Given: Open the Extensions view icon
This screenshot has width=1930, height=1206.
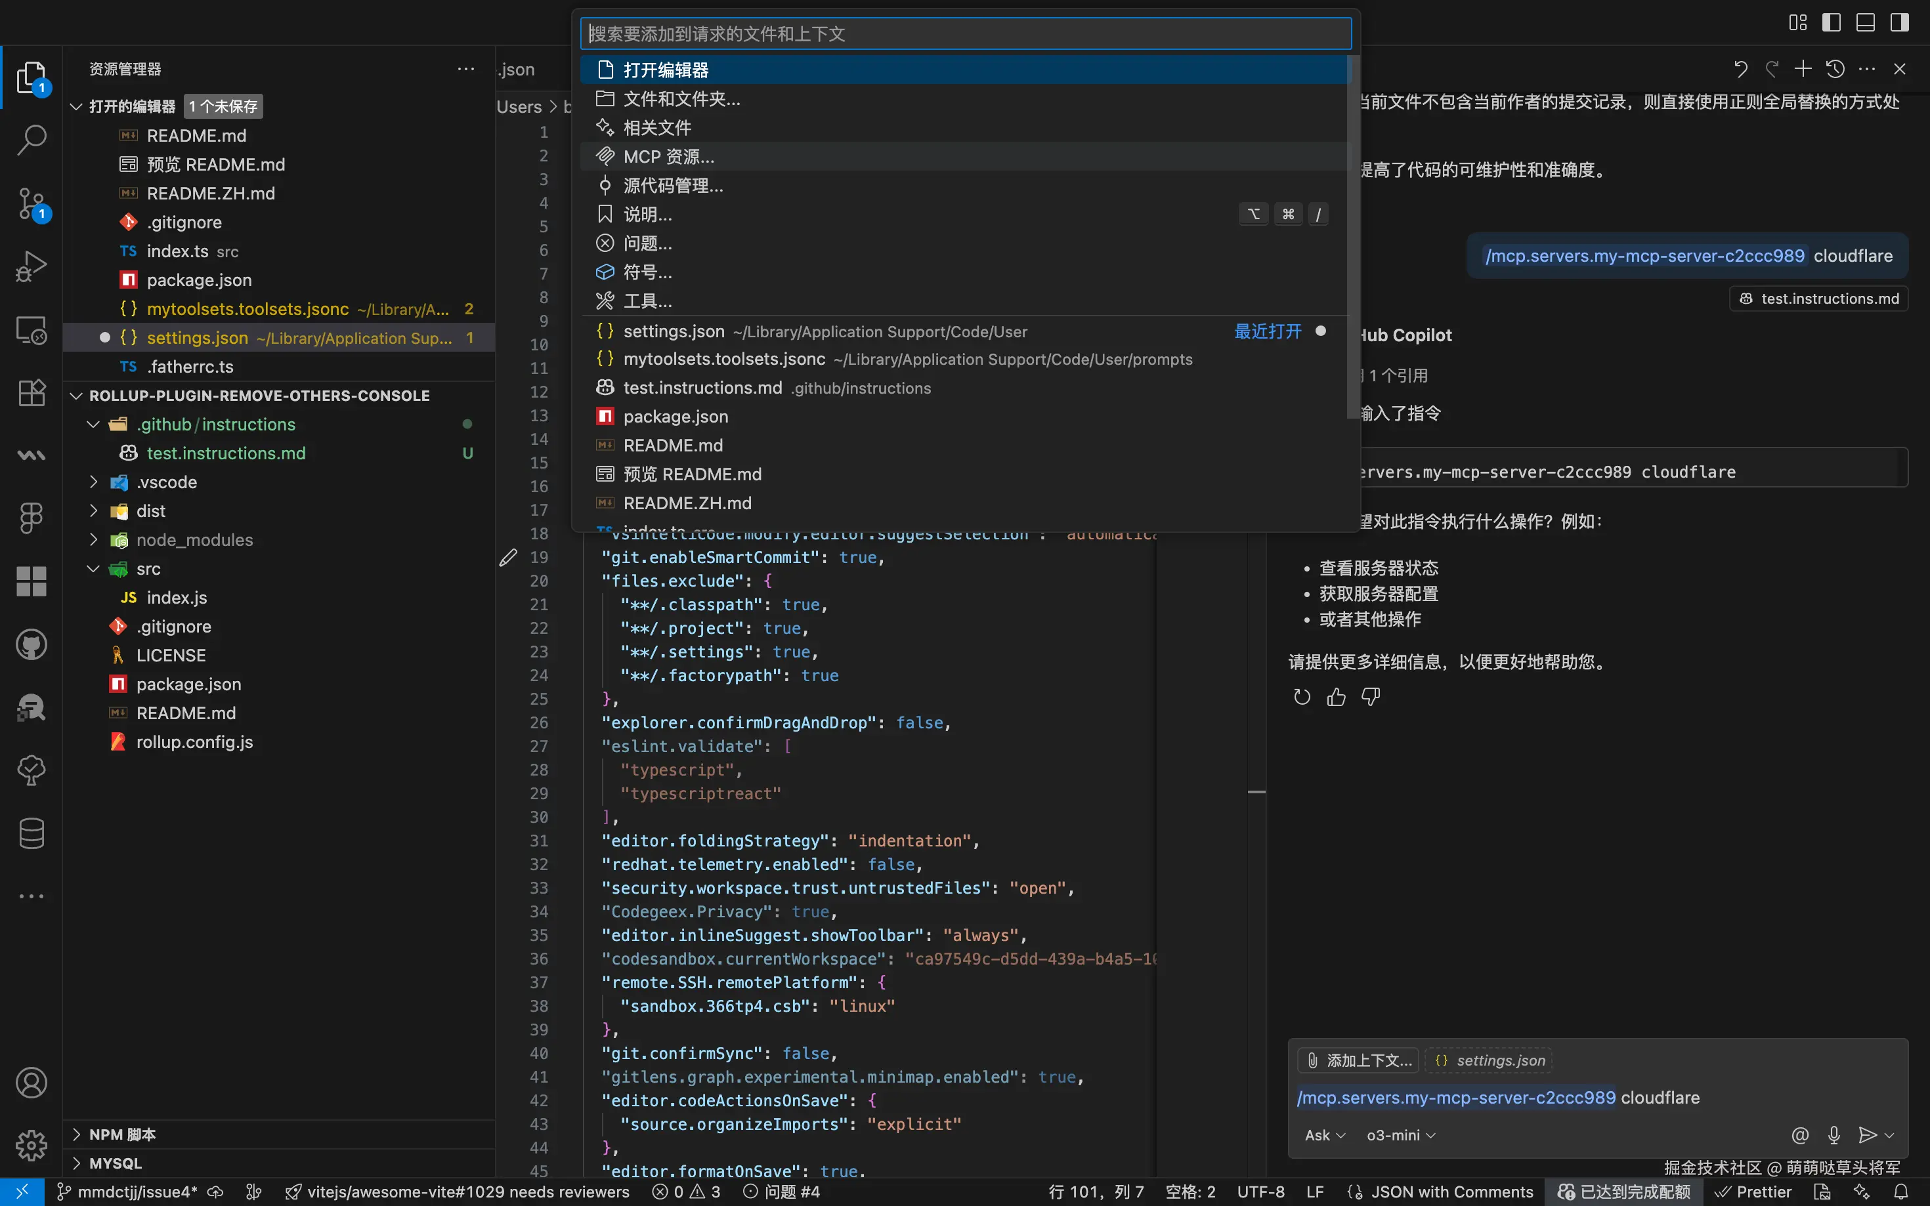Looking at the screenshot, I should [32, 392].
